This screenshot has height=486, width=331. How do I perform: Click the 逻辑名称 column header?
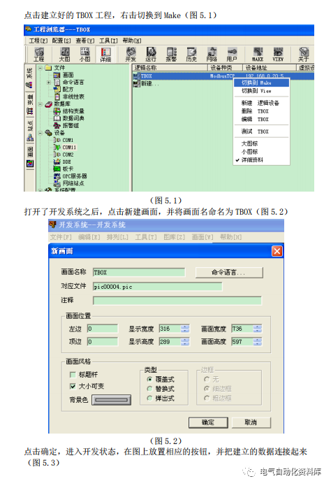pyautogui.click(x=170, y=68)
